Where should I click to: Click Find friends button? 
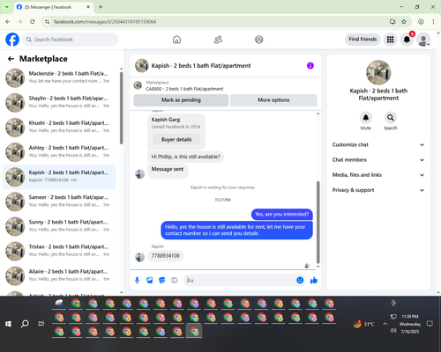[363, 40]
